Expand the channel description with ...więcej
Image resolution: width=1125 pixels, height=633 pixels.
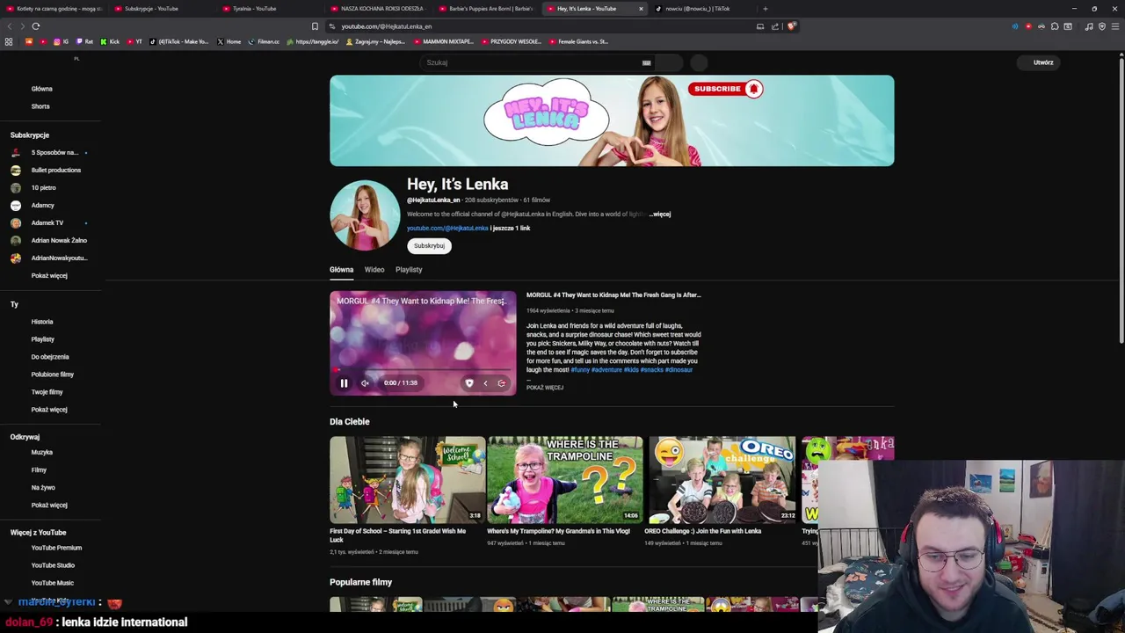660,215
